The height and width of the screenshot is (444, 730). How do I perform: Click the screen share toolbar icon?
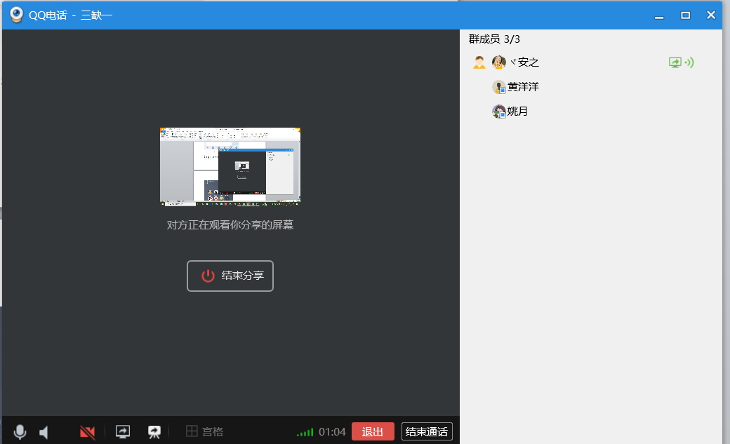123,432
